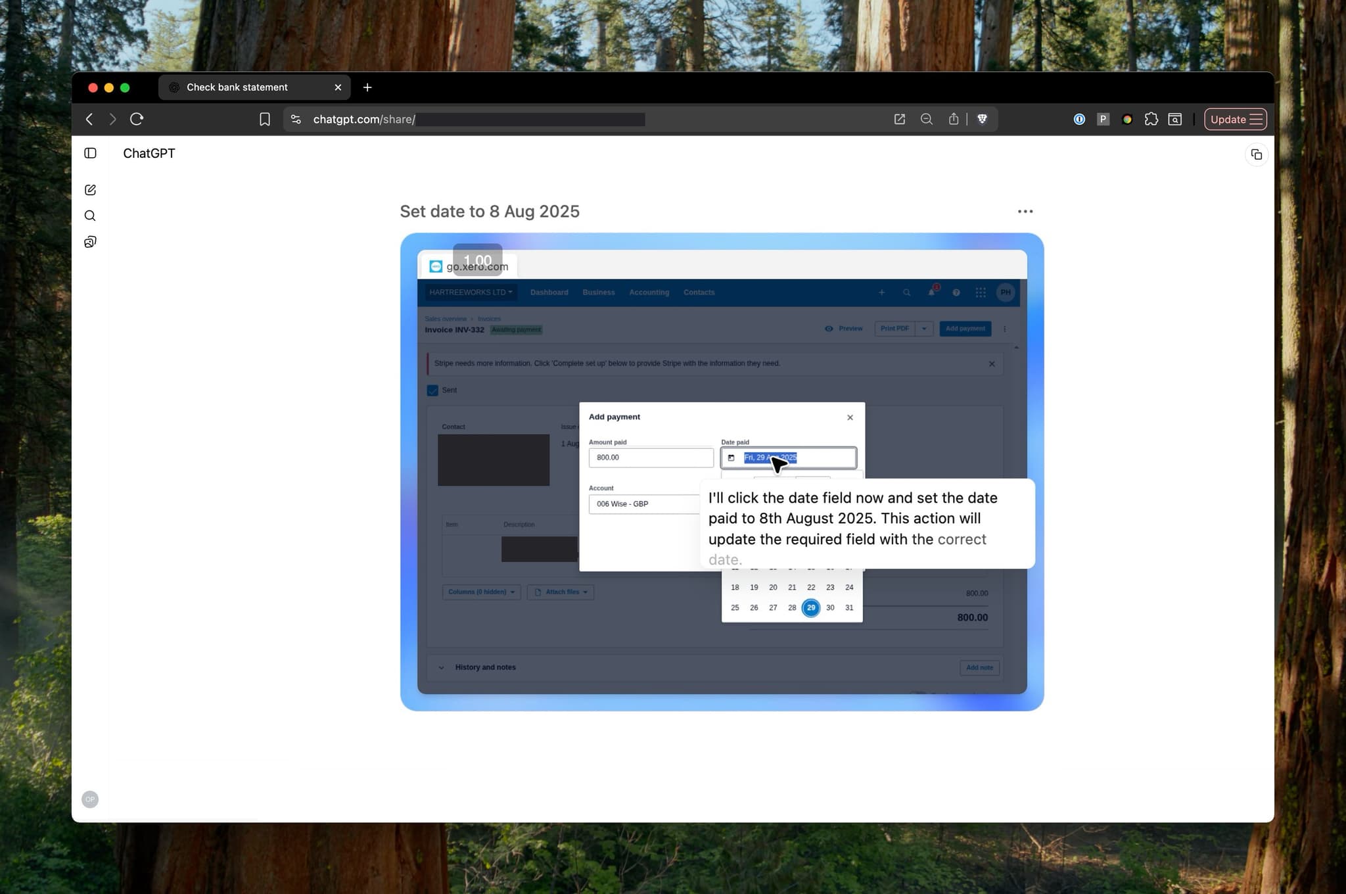Open the Contacts menu in Xero
1346x894 pixels.
699,293
